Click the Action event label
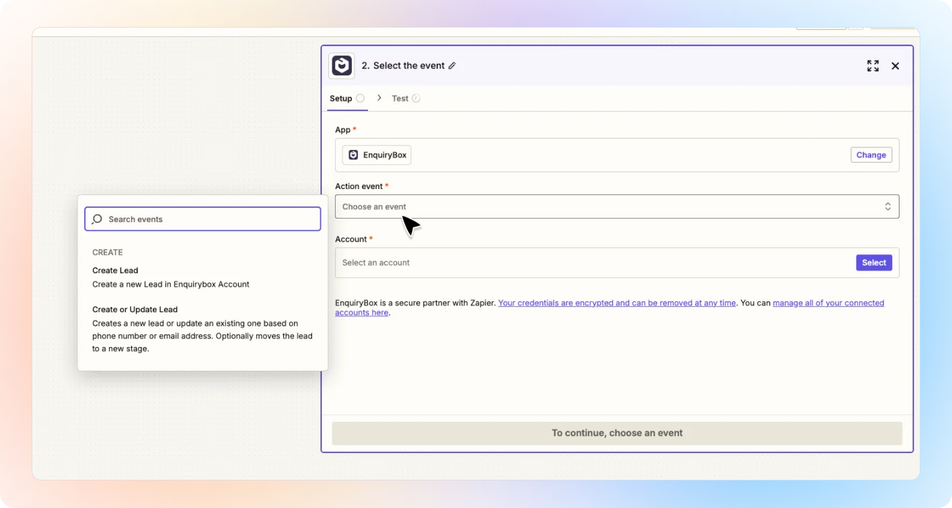This screenshot has width=952, height=508. (359, 186)
